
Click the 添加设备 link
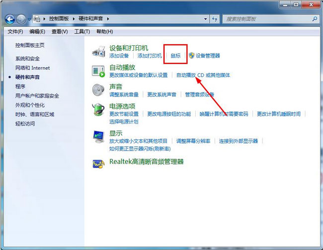(119, 56)
